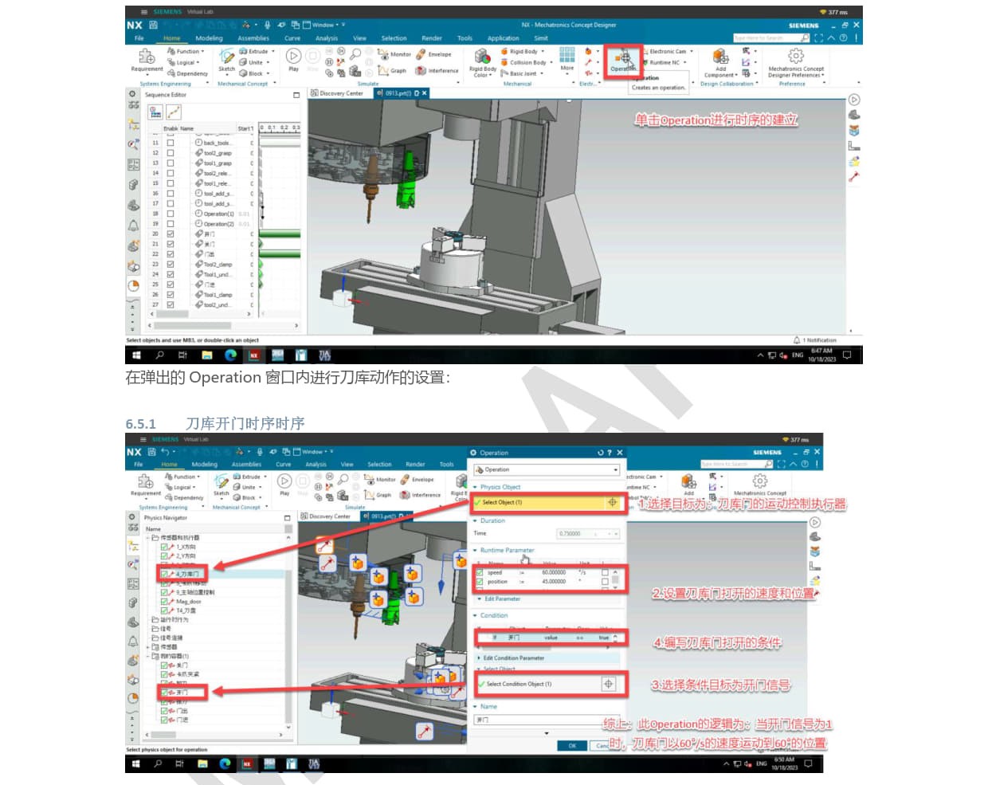
Task: Click Add Component icon in upper screenshot
Action: point(720,56)
